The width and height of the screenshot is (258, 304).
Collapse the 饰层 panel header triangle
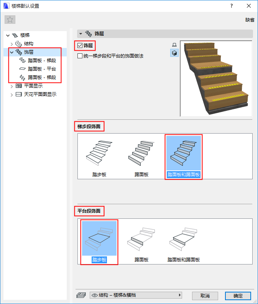tap(81, 34)
